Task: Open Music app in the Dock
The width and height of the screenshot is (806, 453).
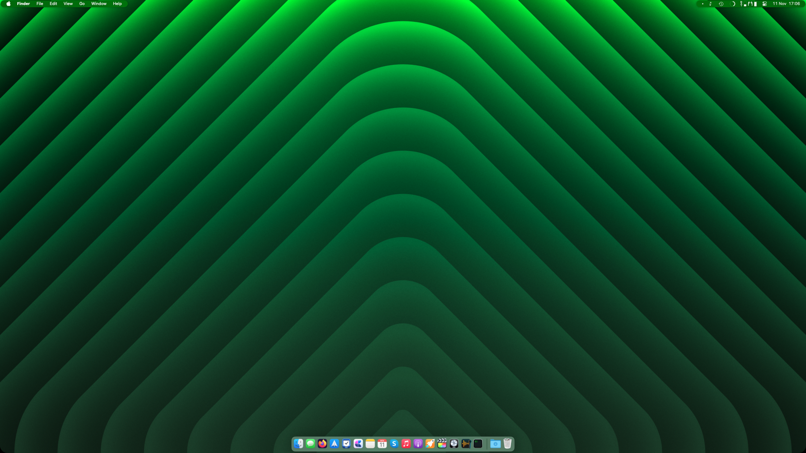Action: (406, 443)
